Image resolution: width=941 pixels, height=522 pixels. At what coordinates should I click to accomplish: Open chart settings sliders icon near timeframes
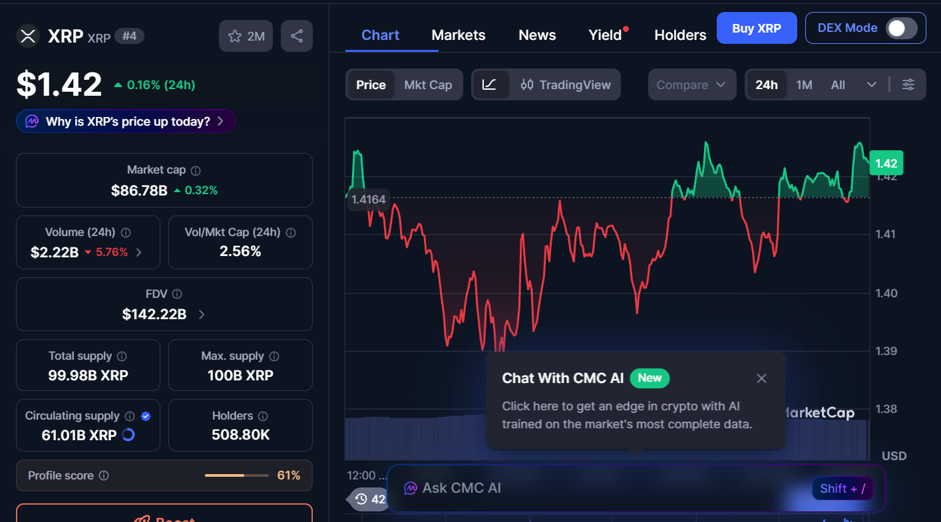coord(908,84)
